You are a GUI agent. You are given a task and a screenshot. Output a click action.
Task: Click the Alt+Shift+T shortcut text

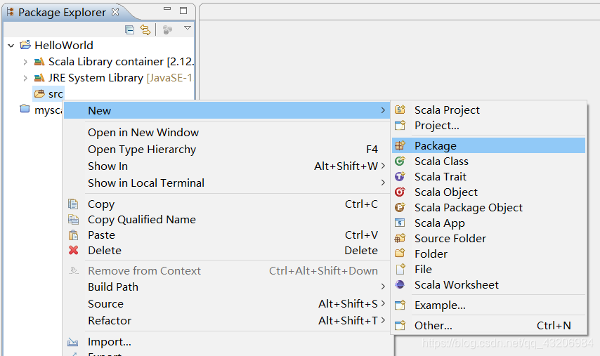(x=348, y=320)
